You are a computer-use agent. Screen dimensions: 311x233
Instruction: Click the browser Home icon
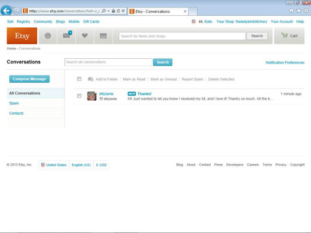point(291,11)
